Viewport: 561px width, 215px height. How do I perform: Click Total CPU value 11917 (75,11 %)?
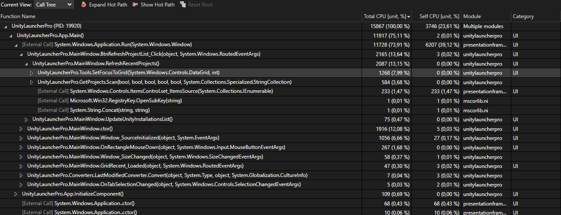point(391,35)
